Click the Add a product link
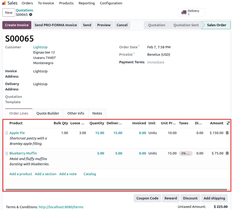Viewport: 232px width, 210px height. 21,174
